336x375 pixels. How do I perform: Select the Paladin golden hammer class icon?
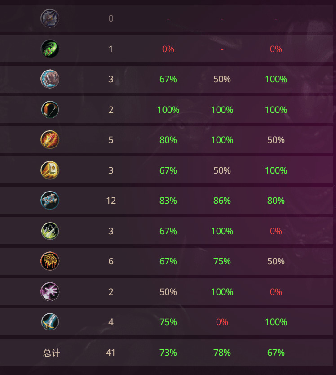50,170
